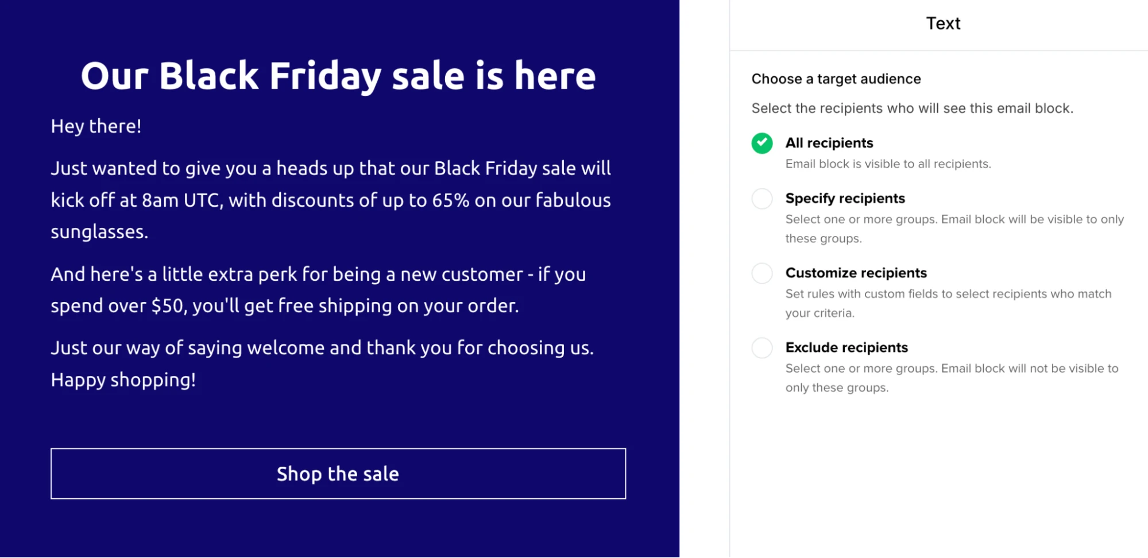
Task: Click 'Email block is visible to all recipients' description
Action: pyautogui.click(x=888, y=164)
